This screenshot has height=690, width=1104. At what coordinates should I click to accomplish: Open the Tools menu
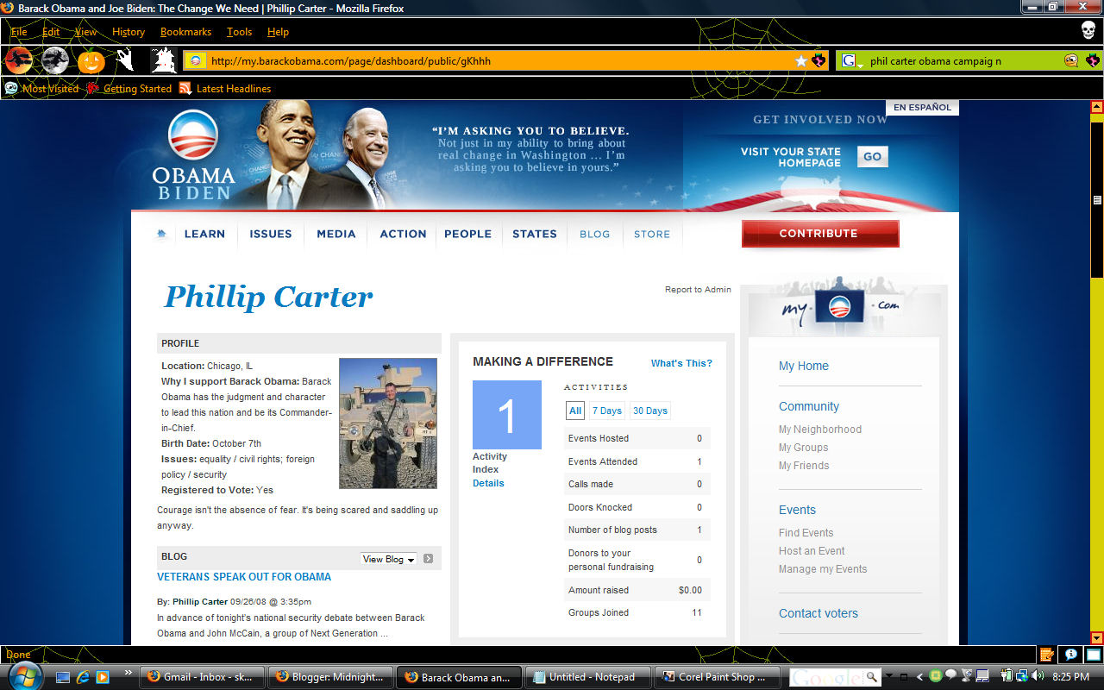pos(240,32)
